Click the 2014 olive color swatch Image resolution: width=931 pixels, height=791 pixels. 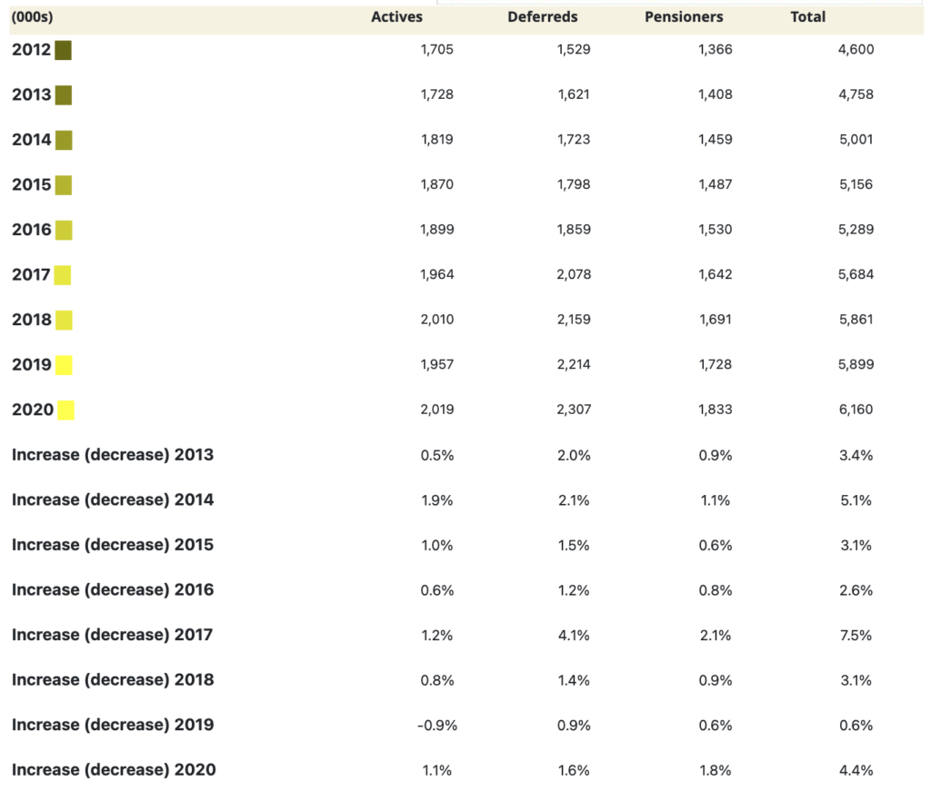[x=64, y=140]
